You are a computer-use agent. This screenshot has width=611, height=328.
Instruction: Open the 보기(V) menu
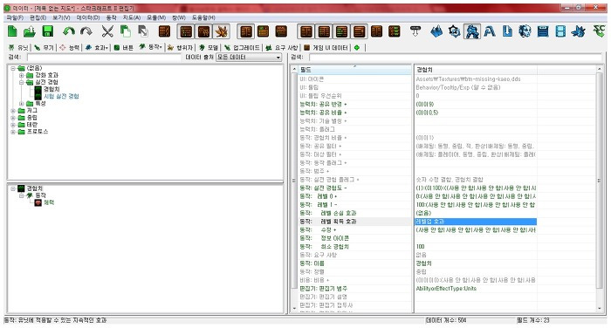[x=62, y=17]
